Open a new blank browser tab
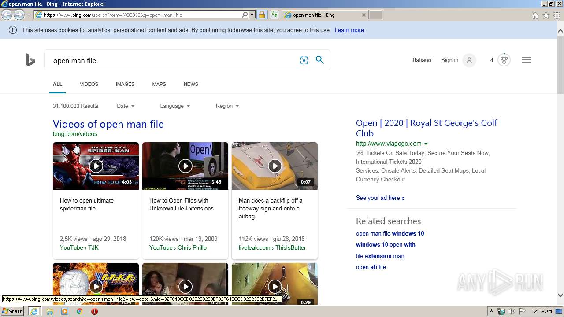This screenshot has height=317, width=564. pyautogui.click(x=375, y=15)
